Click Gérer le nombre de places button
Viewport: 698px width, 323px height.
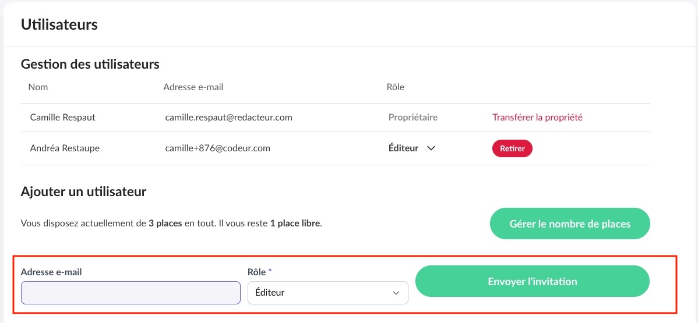tap(570, 223)
